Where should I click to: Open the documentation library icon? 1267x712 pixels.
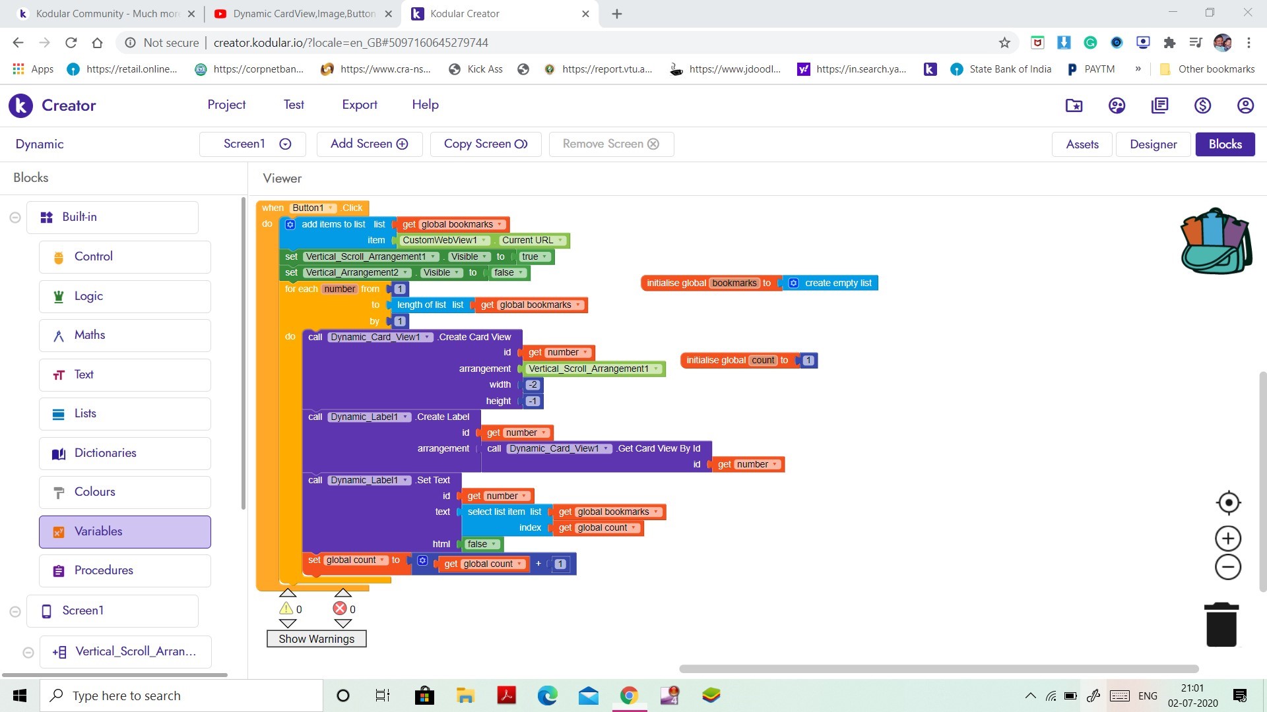click(x=1159, y=105)
